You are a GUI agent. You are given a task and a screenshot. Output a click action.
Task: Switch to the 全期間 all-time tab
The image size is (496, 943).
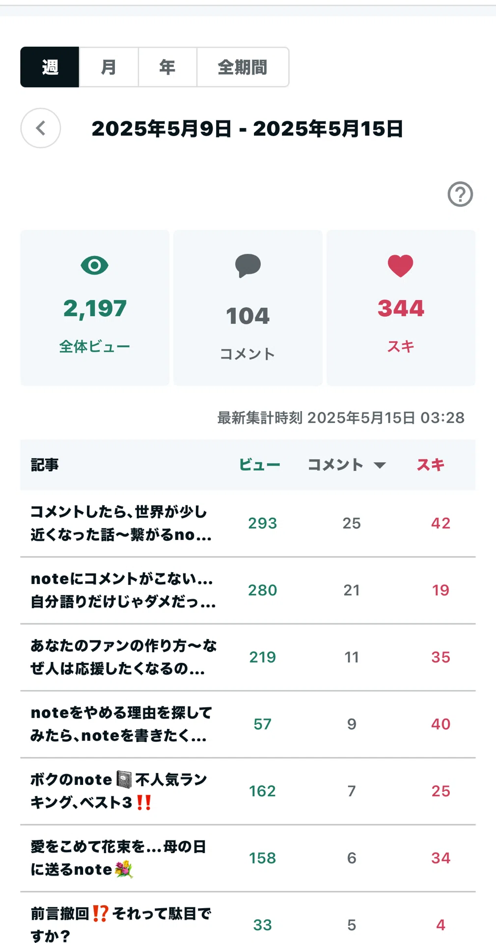click(x=243, y=67)
